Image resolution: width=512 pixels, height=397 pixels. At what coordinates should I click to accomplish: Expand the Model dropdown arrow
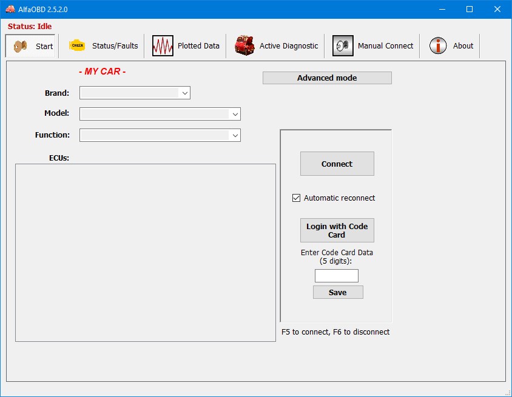point(235,114)
